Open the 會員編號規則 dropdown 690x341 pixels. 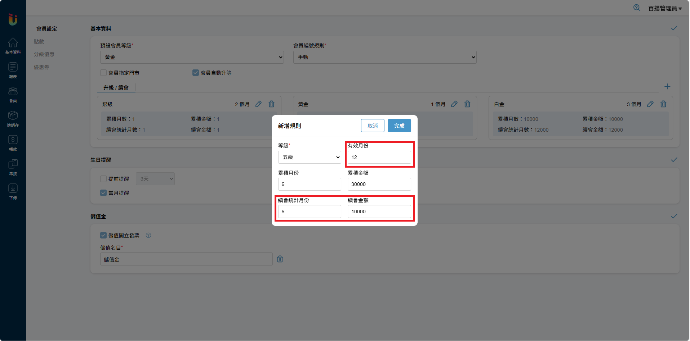click(x=384, y=57)
